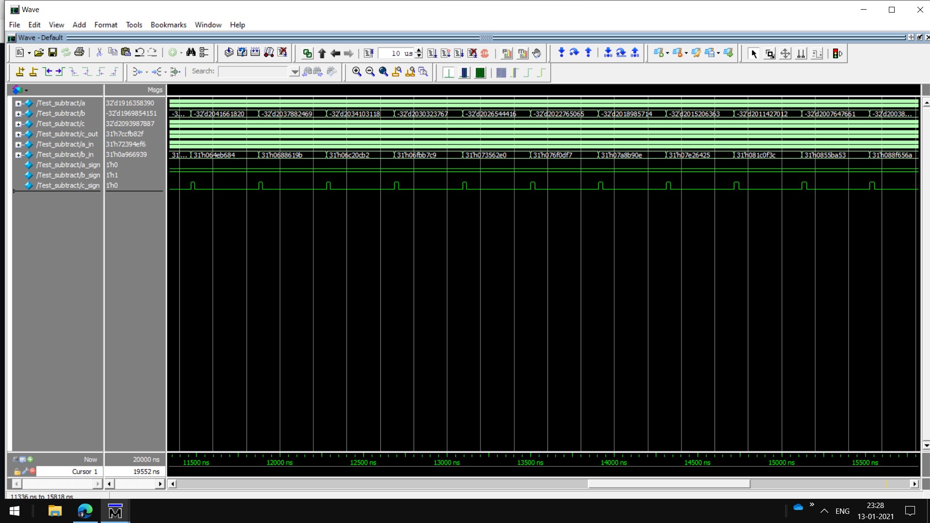Select the /Test_subtract/c_sign signal name
This screenshot has height=523, width=930.
pyautogui.click(x=67, y=185)
